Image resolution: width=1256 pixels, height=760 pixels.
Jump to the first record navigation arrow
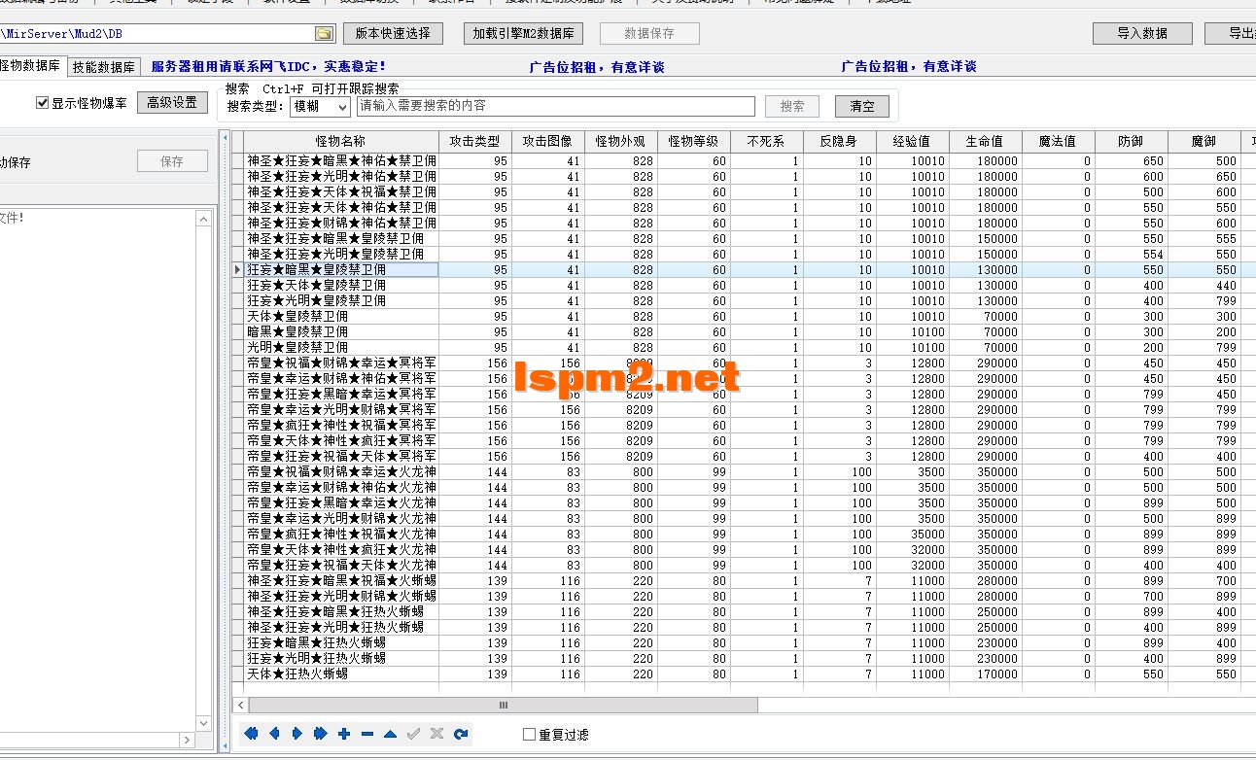(x=252, y=734)
